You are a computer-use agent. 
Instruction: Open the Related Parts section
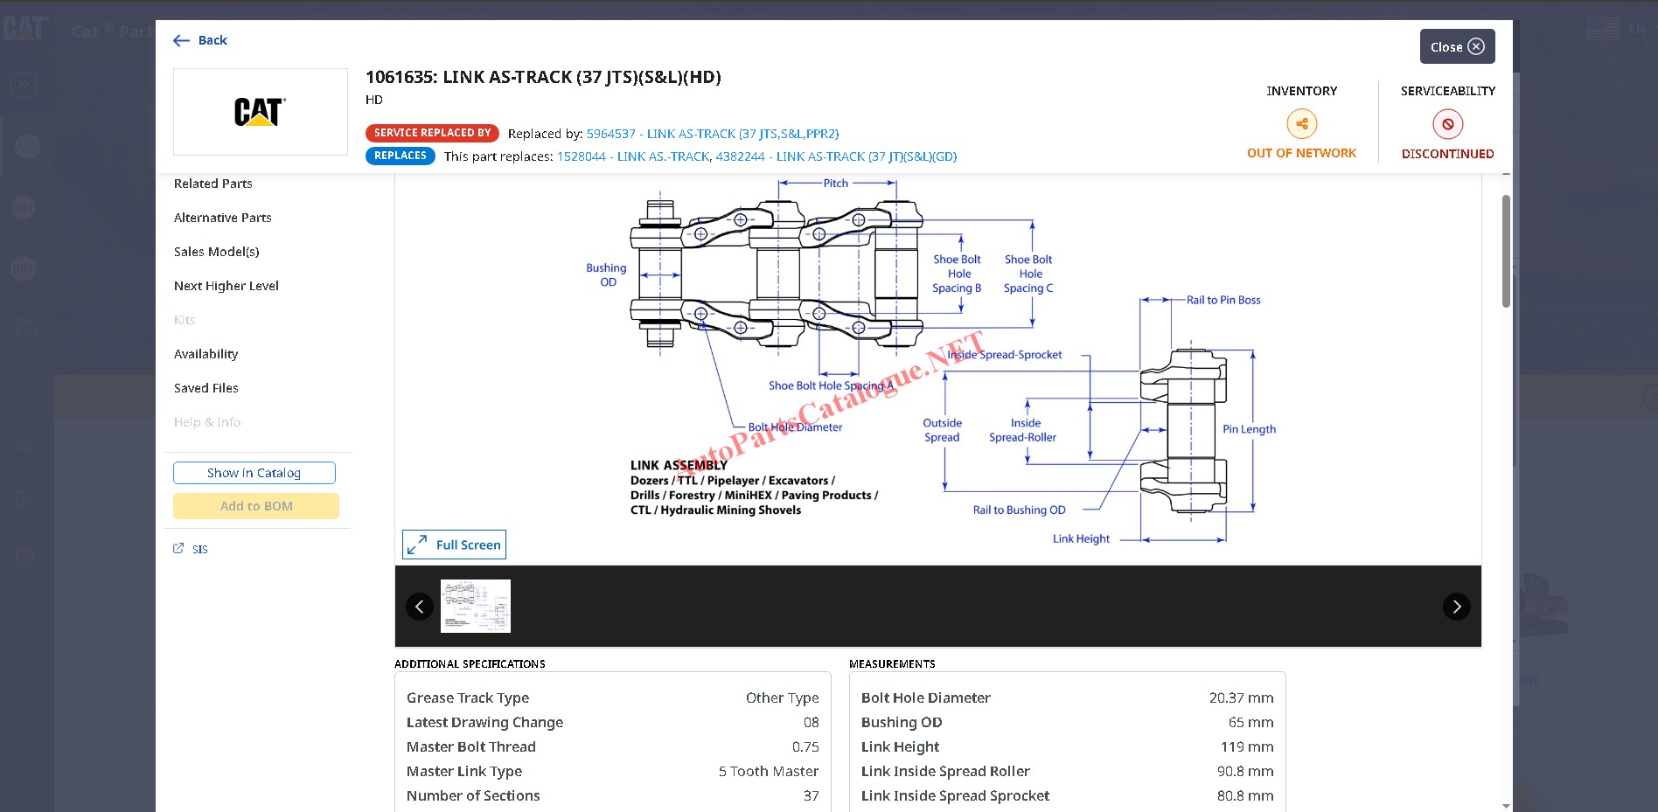[x=212, y=184]
